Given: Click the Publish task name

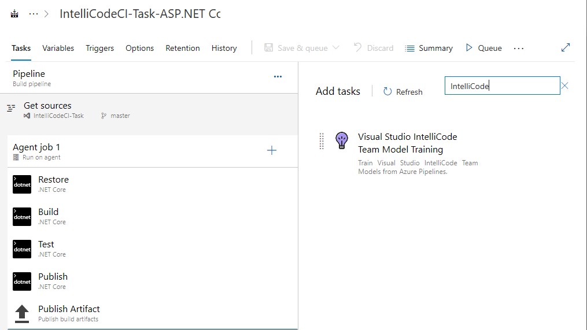Looking at the screenshot, I should pos(53,276).
